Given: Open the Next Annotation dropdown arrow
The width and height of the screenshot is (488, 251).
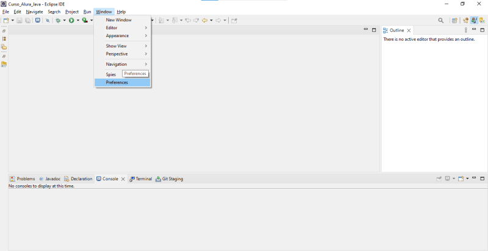Looking at the screenshot, I should pyautogui.click(x=168, y=21).
